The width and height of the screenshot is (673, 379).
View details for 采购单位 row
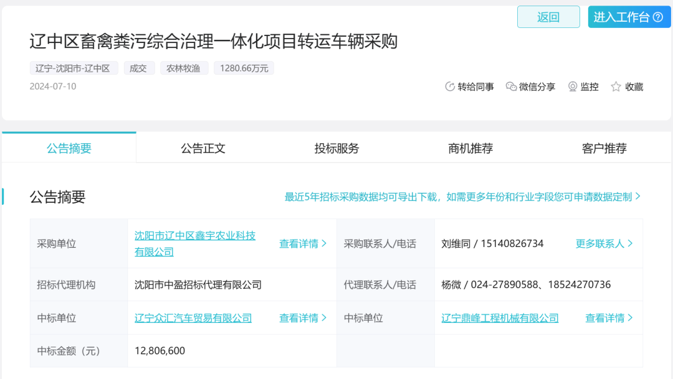(303, 243)
